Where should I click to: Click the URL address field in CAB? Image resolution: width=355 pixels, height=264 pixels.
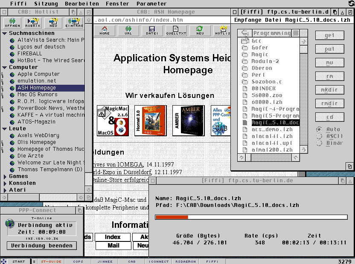click(x=162, y=20)
